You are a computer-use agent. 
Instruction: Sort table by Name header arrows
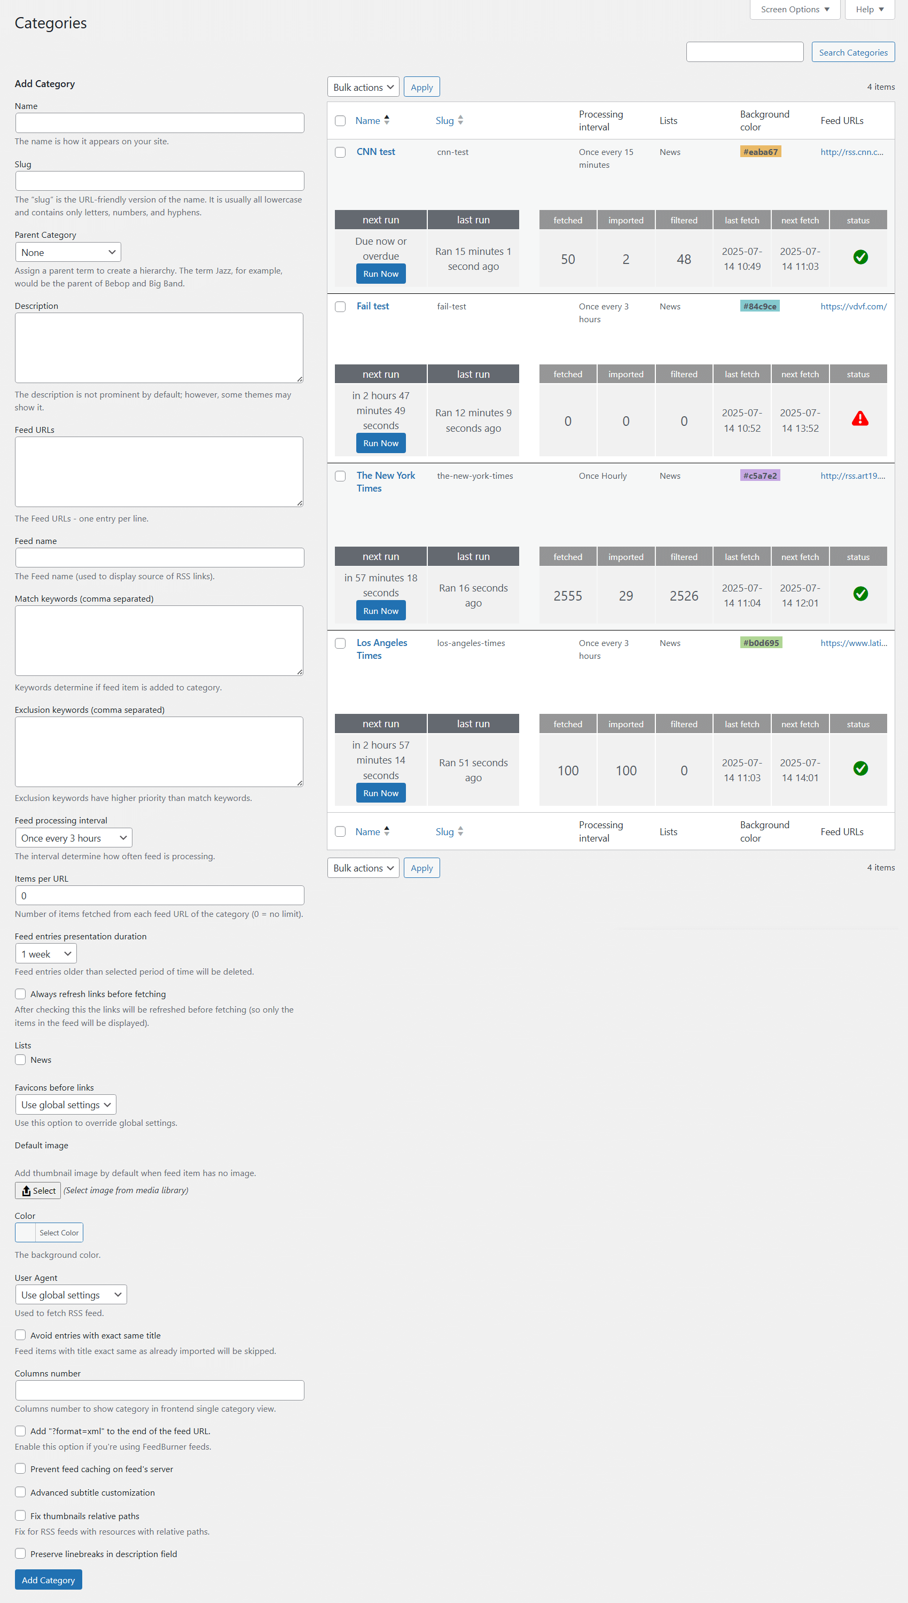(387, 120)
